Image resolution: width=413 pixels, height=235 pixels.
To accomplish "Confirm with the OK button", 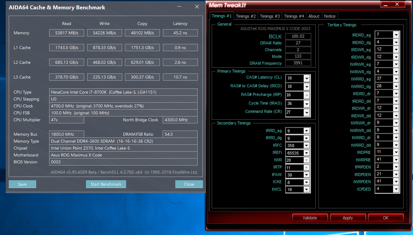I will click(386, 218).
